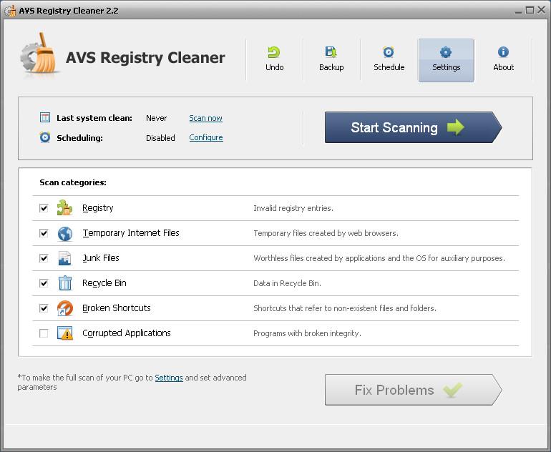Screen dimensions: 551x452
Task: Select the Registry category label
Action: coord(98,208)
